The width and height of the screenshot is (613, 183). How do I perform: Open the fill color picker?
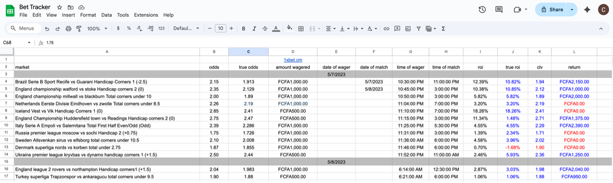point(290,28)
